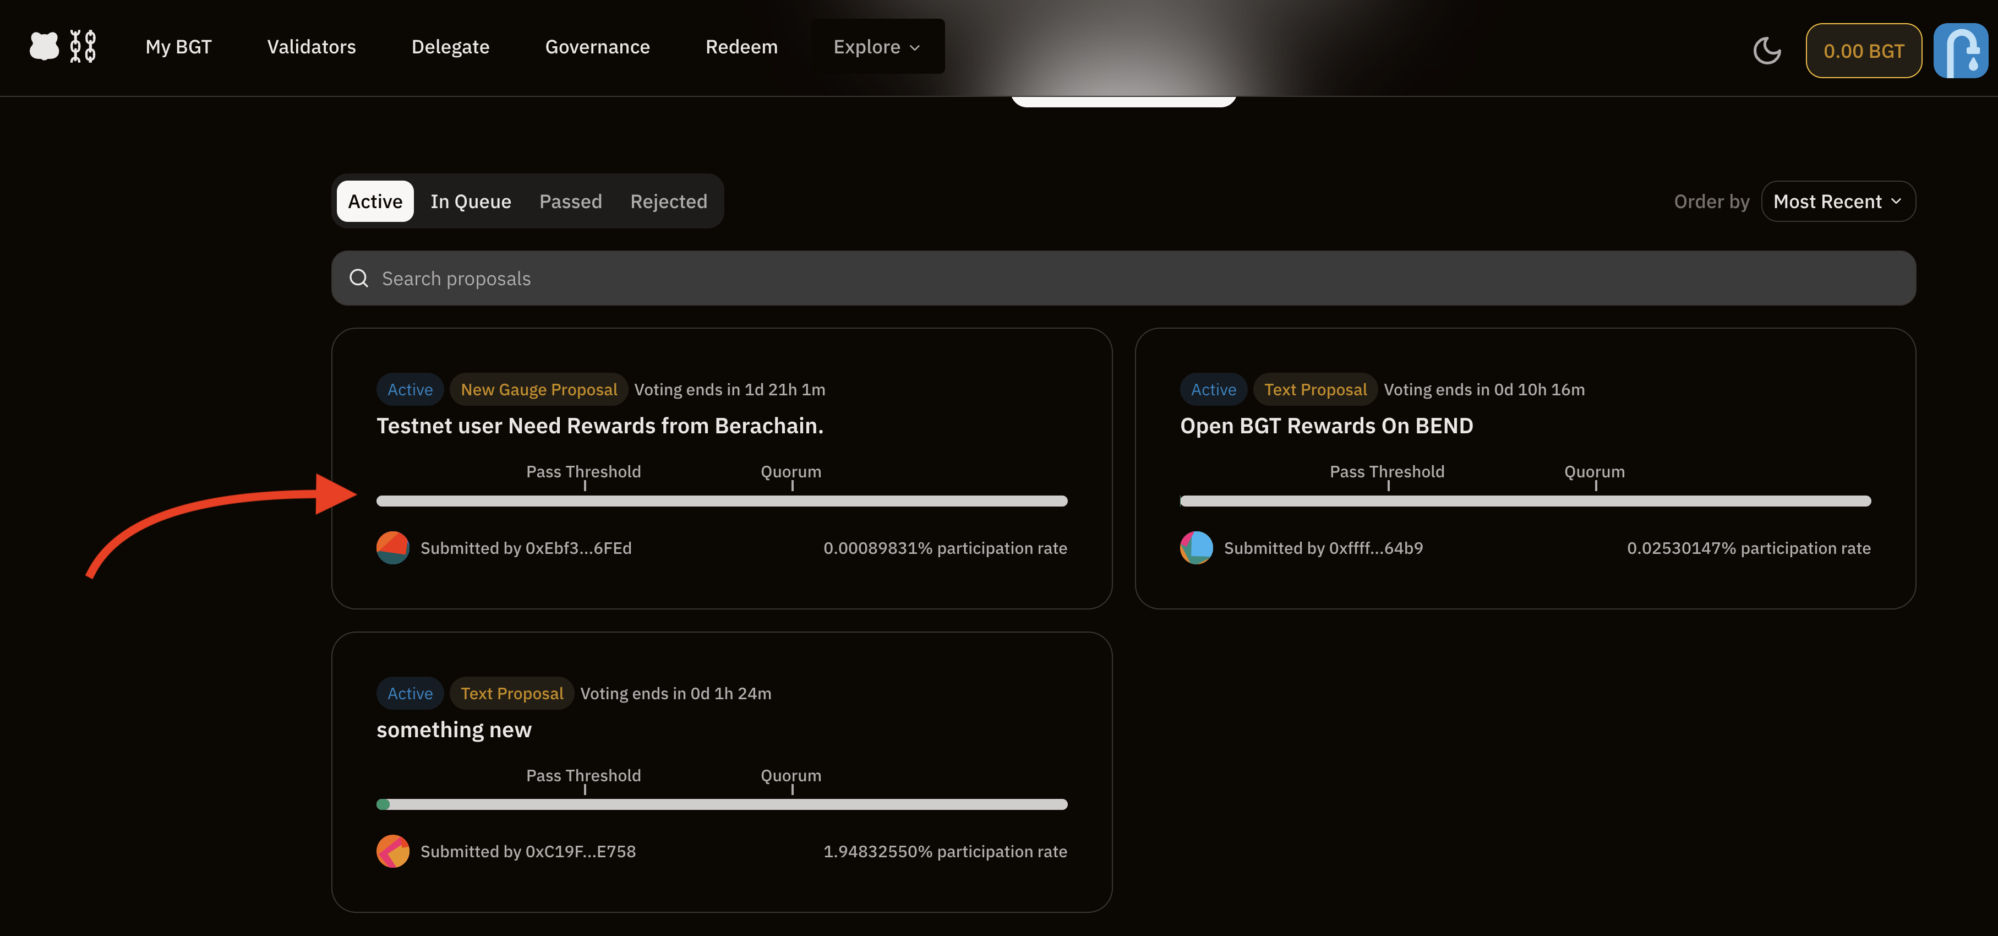1998x936 pixels.
Task: Go to the Validators page
Action: (311, 47)
